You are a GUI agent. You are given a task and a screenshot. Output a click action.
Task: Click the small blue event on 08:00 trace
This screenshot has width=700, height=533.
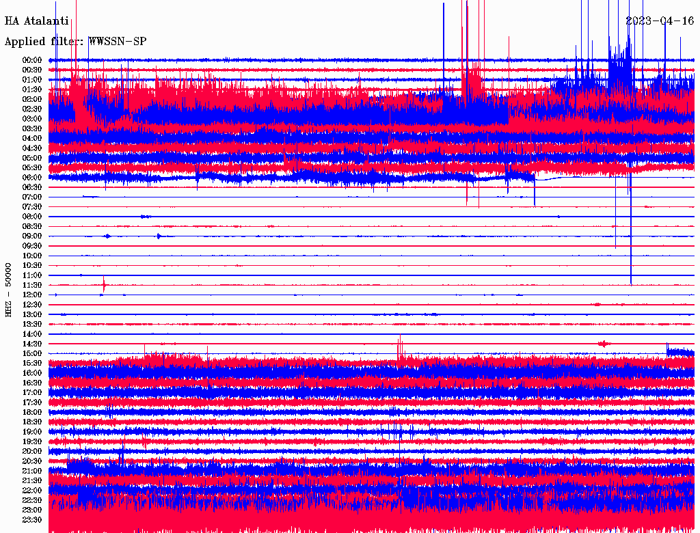146,217
